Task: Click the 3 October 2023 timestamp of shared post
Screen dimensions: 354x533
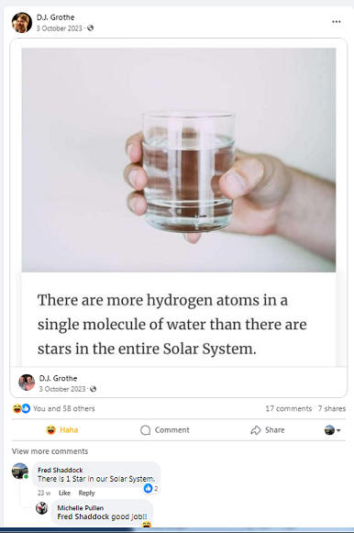Action: [62, 389]
